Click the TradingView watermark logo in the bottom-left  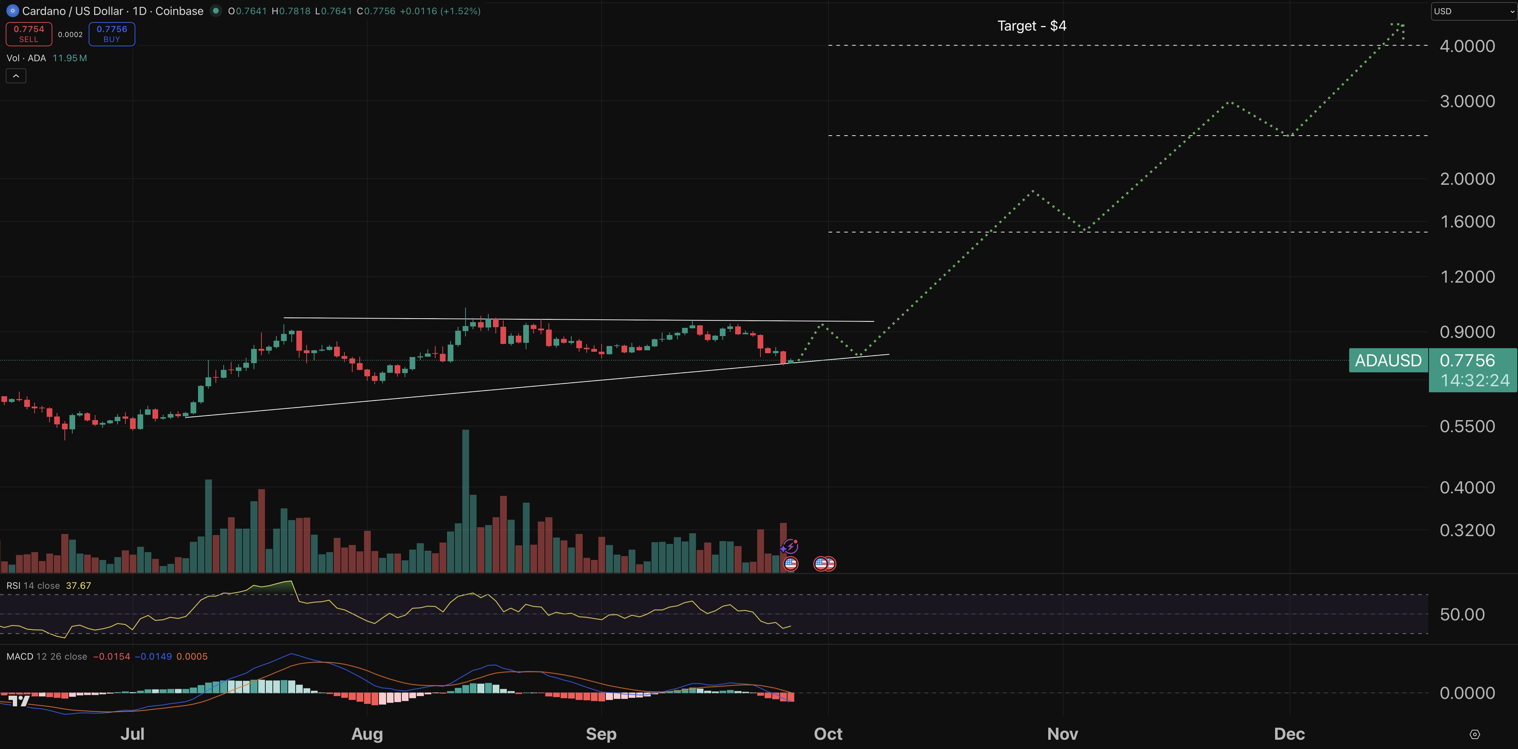tap(19, 701)
